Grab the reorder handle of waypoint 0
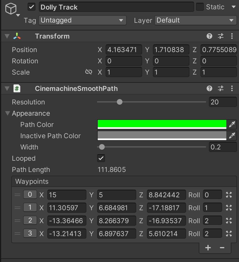Viewport: 239px width, 262px height. click(x=17, y=195)
